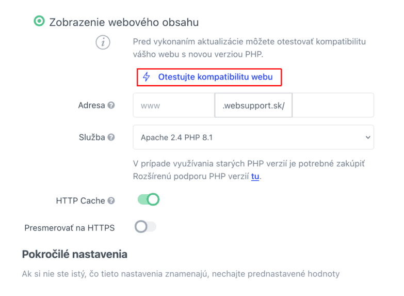This screenshot has height=296, width=404.
Task: Click the lightning bolt icon
Action: pyautogui.click(x=147, y=76)
